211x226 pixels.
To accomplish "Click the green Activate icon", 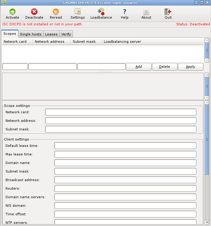I will pos(13,12).
